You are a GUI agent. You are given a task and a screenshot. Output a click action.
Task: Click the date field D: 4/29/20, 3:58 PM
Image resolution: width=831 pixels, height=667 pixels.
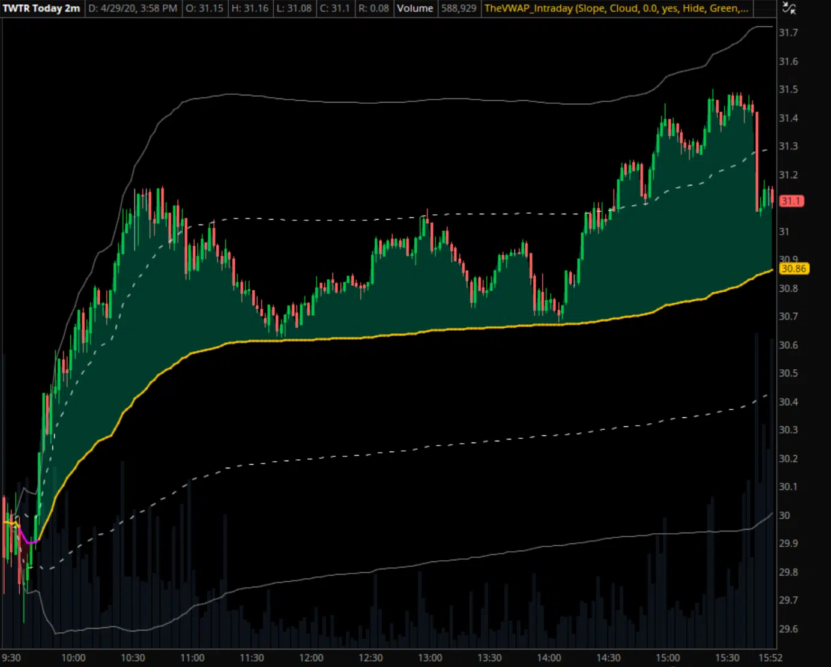[x=133, y=8]
